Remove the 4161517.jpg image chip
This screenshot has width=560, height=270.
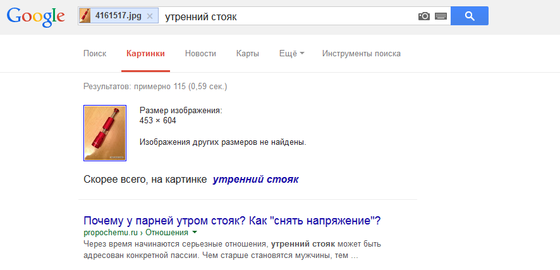[x=149, y=16]
